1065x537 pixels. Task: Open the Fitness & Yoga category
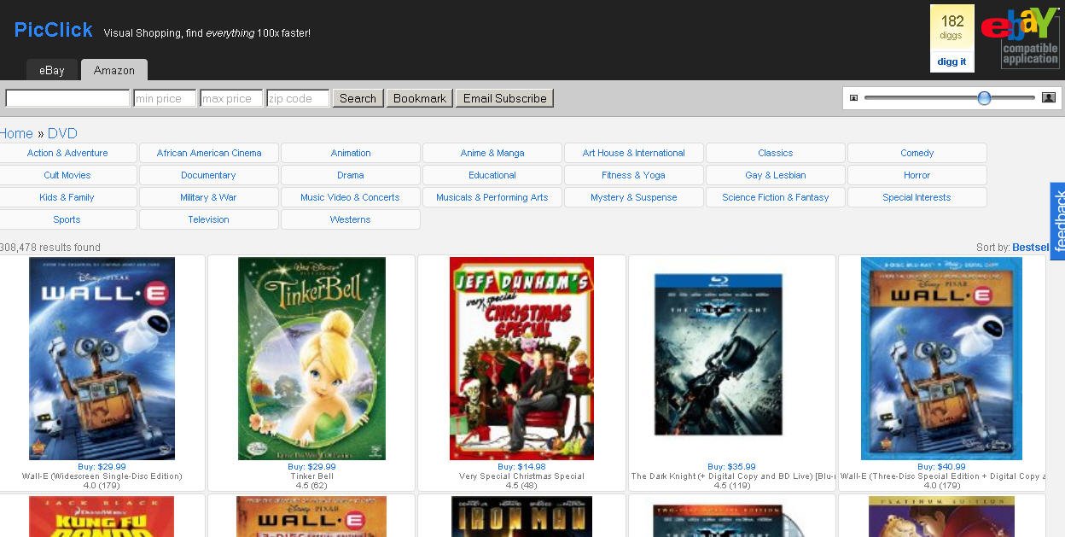coord(634,175)
